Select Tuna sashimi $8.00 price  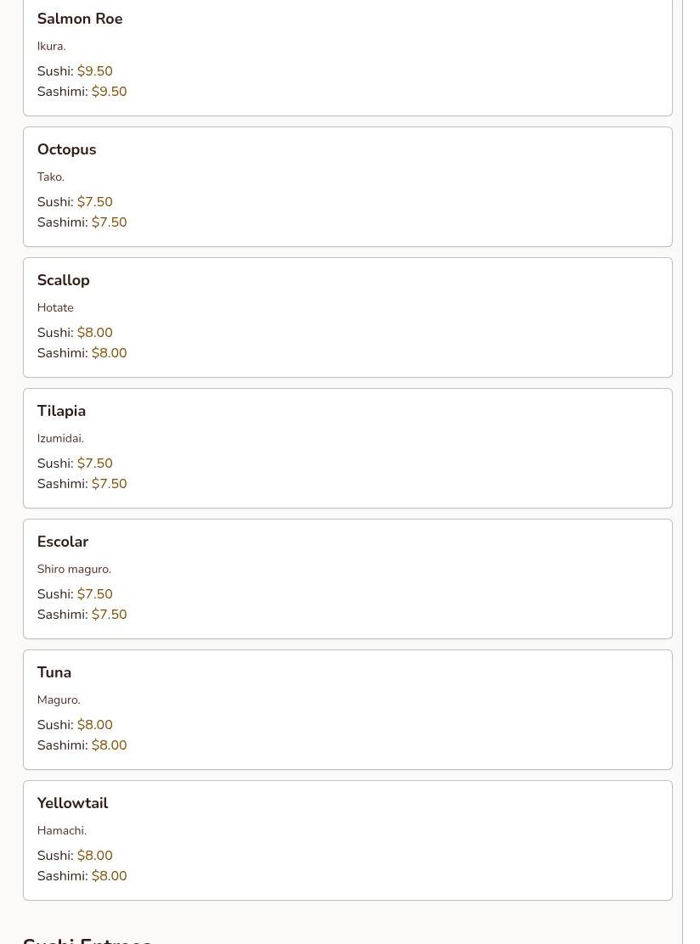pos(109,745)
